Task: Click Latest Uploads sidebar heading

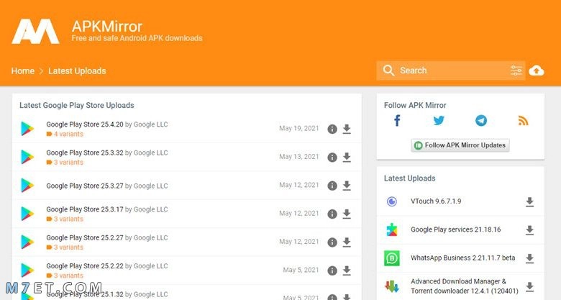Action: pyautogui.click(x=410, y=178)
